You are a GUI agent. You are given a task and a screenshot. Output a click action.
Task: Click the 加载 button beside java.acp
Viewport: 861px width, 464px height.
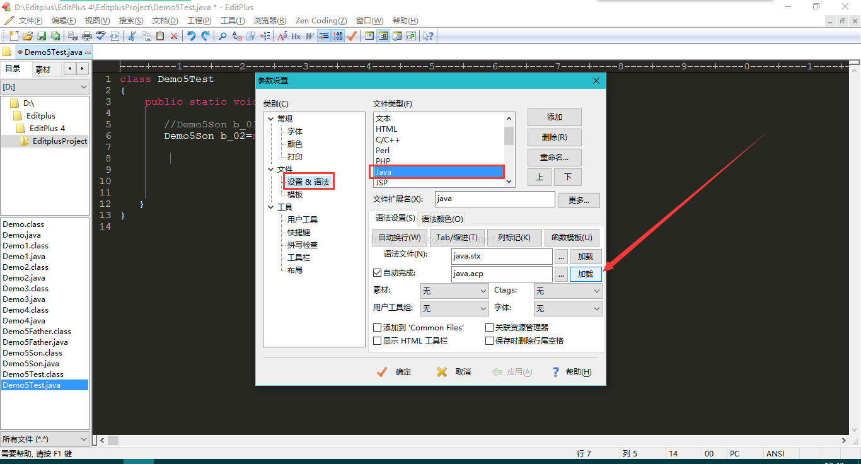586,274
